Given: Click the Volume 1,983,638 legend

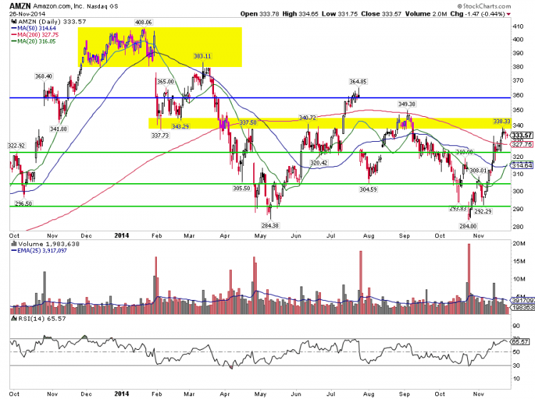Looking at the screenshot, I should click(x=49, y=244).
